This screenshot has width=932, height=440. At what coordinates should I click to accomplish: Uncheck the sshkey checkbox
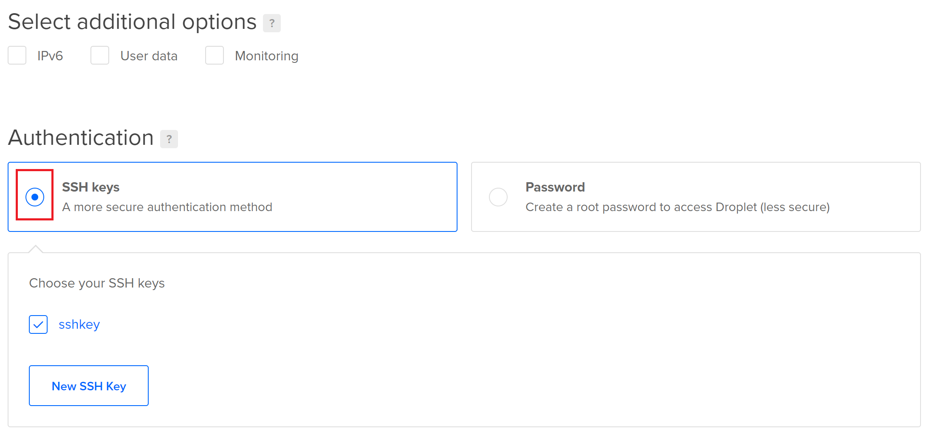(38, 324)
